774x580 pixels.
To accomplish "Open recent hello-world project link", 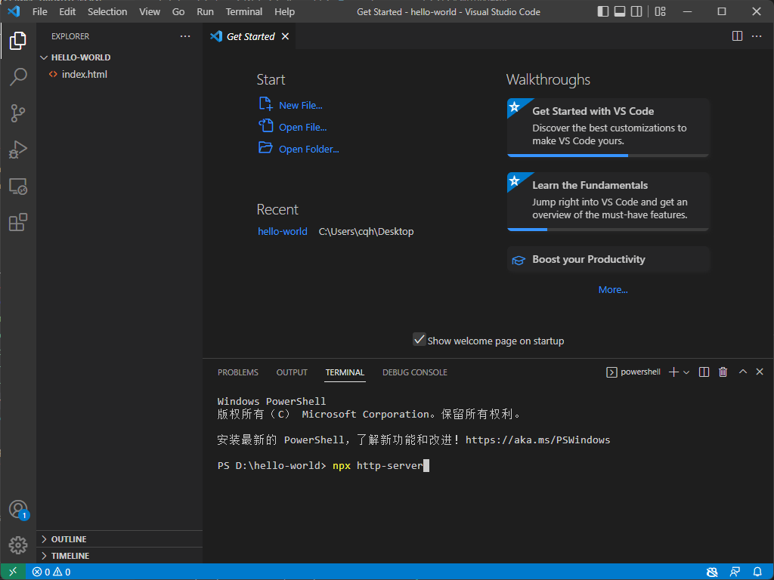I will click(283, 231).
